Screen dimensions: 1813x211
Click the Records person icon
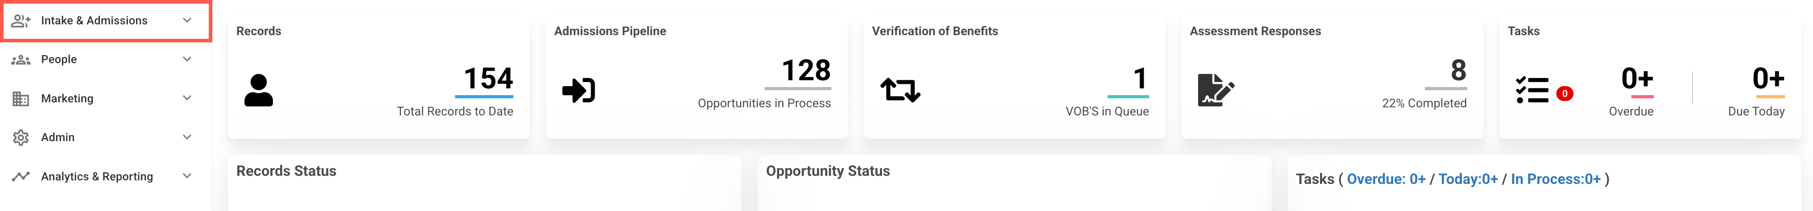coord(258,91)
